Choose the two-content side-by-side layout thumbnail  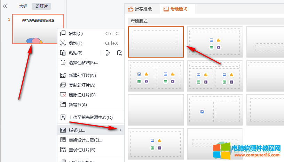click(156, 76)
